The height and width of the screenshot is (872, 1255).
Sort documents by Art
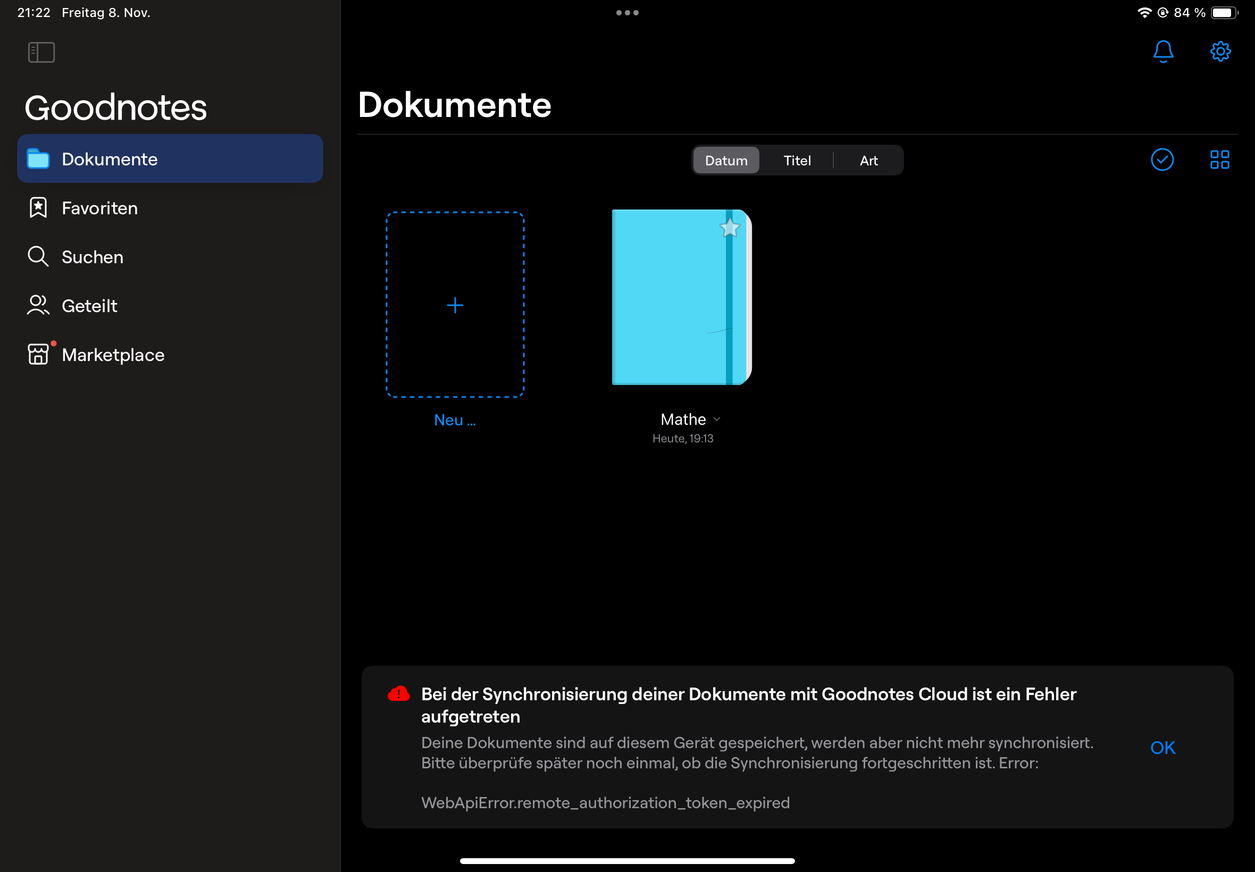click(869, 160)
